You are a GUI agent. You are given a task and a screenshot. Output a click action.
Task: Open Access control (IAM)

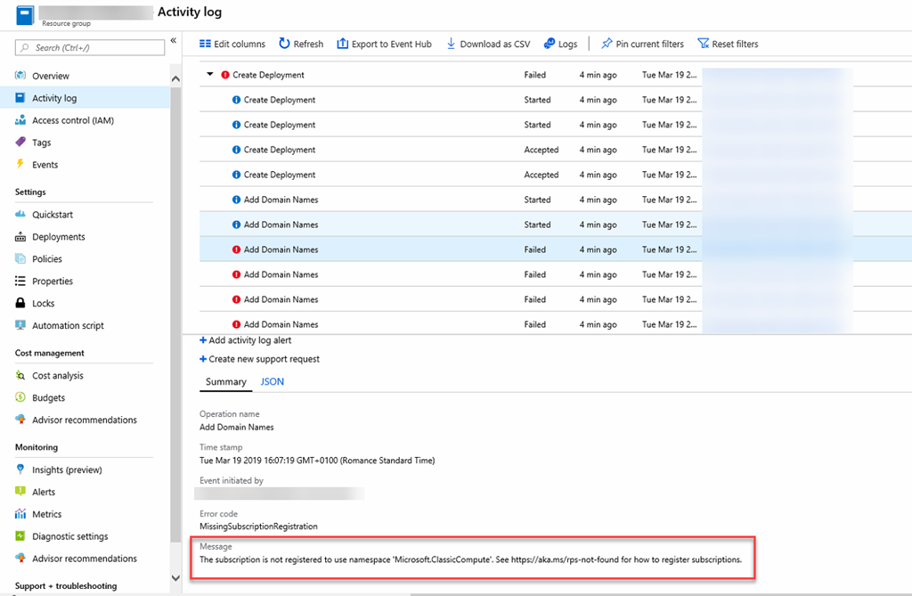coord(73,120)
